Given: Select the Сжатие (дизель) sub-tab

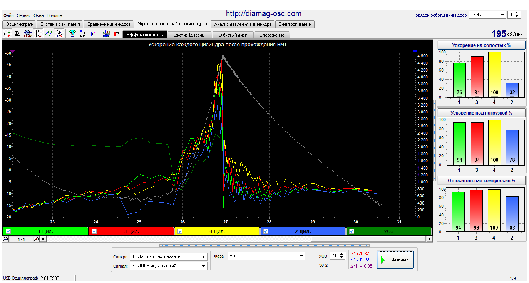Looking at the screenshot, I should coord(190,35).
